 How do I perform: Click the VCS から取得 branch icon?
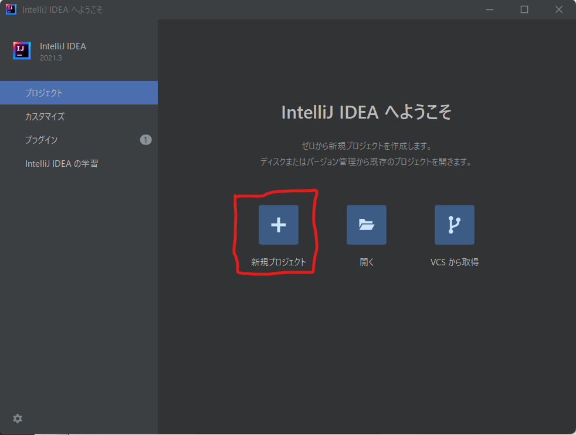(455, 225)
